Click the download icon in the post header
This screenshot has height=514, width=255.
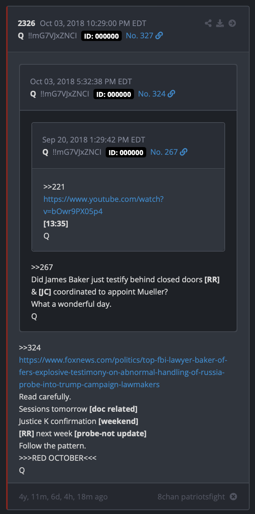point(220,23)
